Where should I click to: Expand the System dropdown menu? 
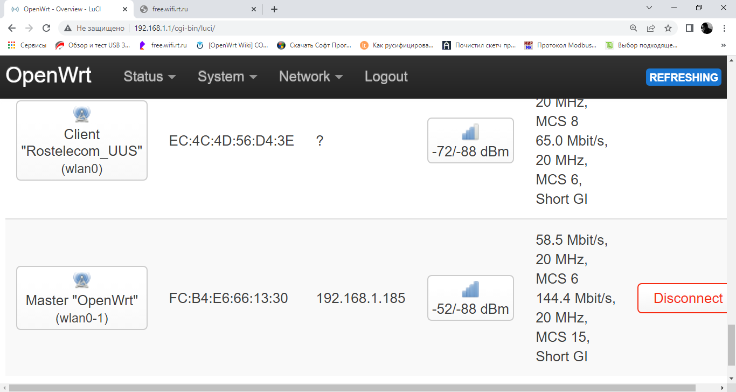click(x=227, y=77)
